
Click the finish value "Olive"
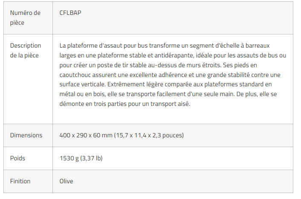(x=66, y=181)
